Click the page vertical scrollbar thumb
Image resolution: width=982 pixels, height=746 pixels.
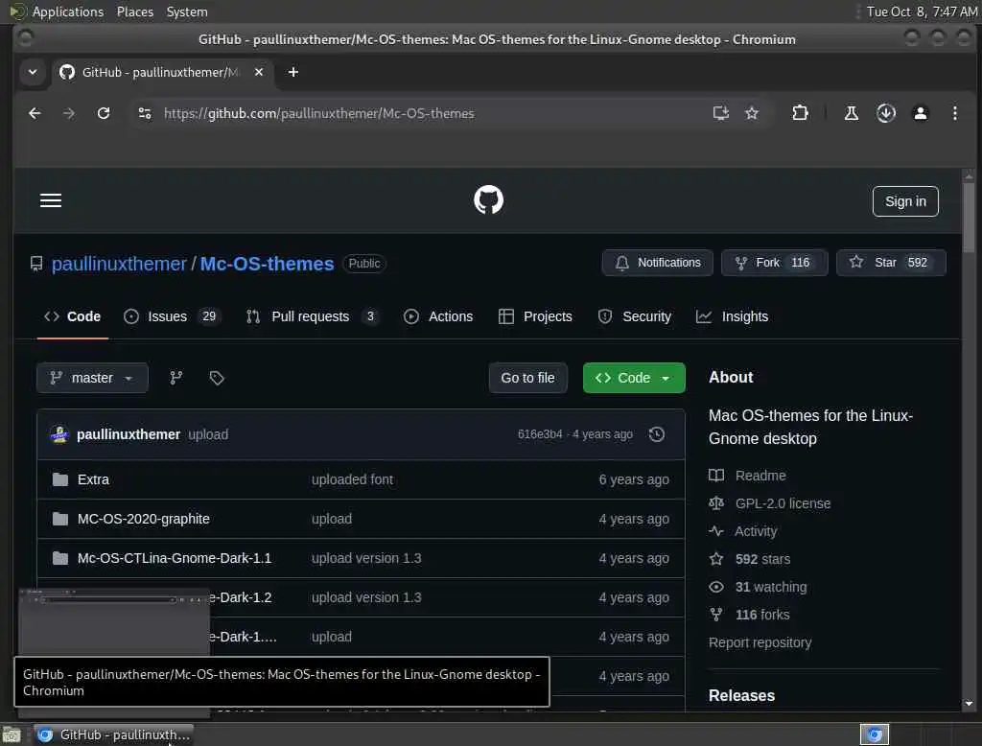pos(969,218)
